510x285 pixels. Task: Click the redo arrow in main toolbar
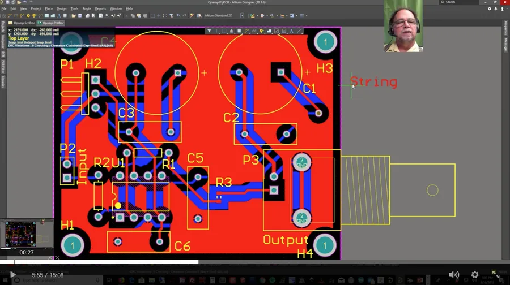tap(184, 16)
